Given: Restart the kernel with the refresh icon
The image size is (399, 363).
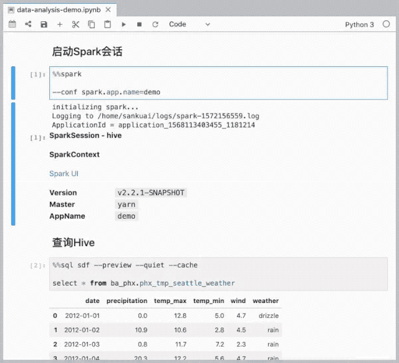Looking at the screenshot, I should point(155,24).
